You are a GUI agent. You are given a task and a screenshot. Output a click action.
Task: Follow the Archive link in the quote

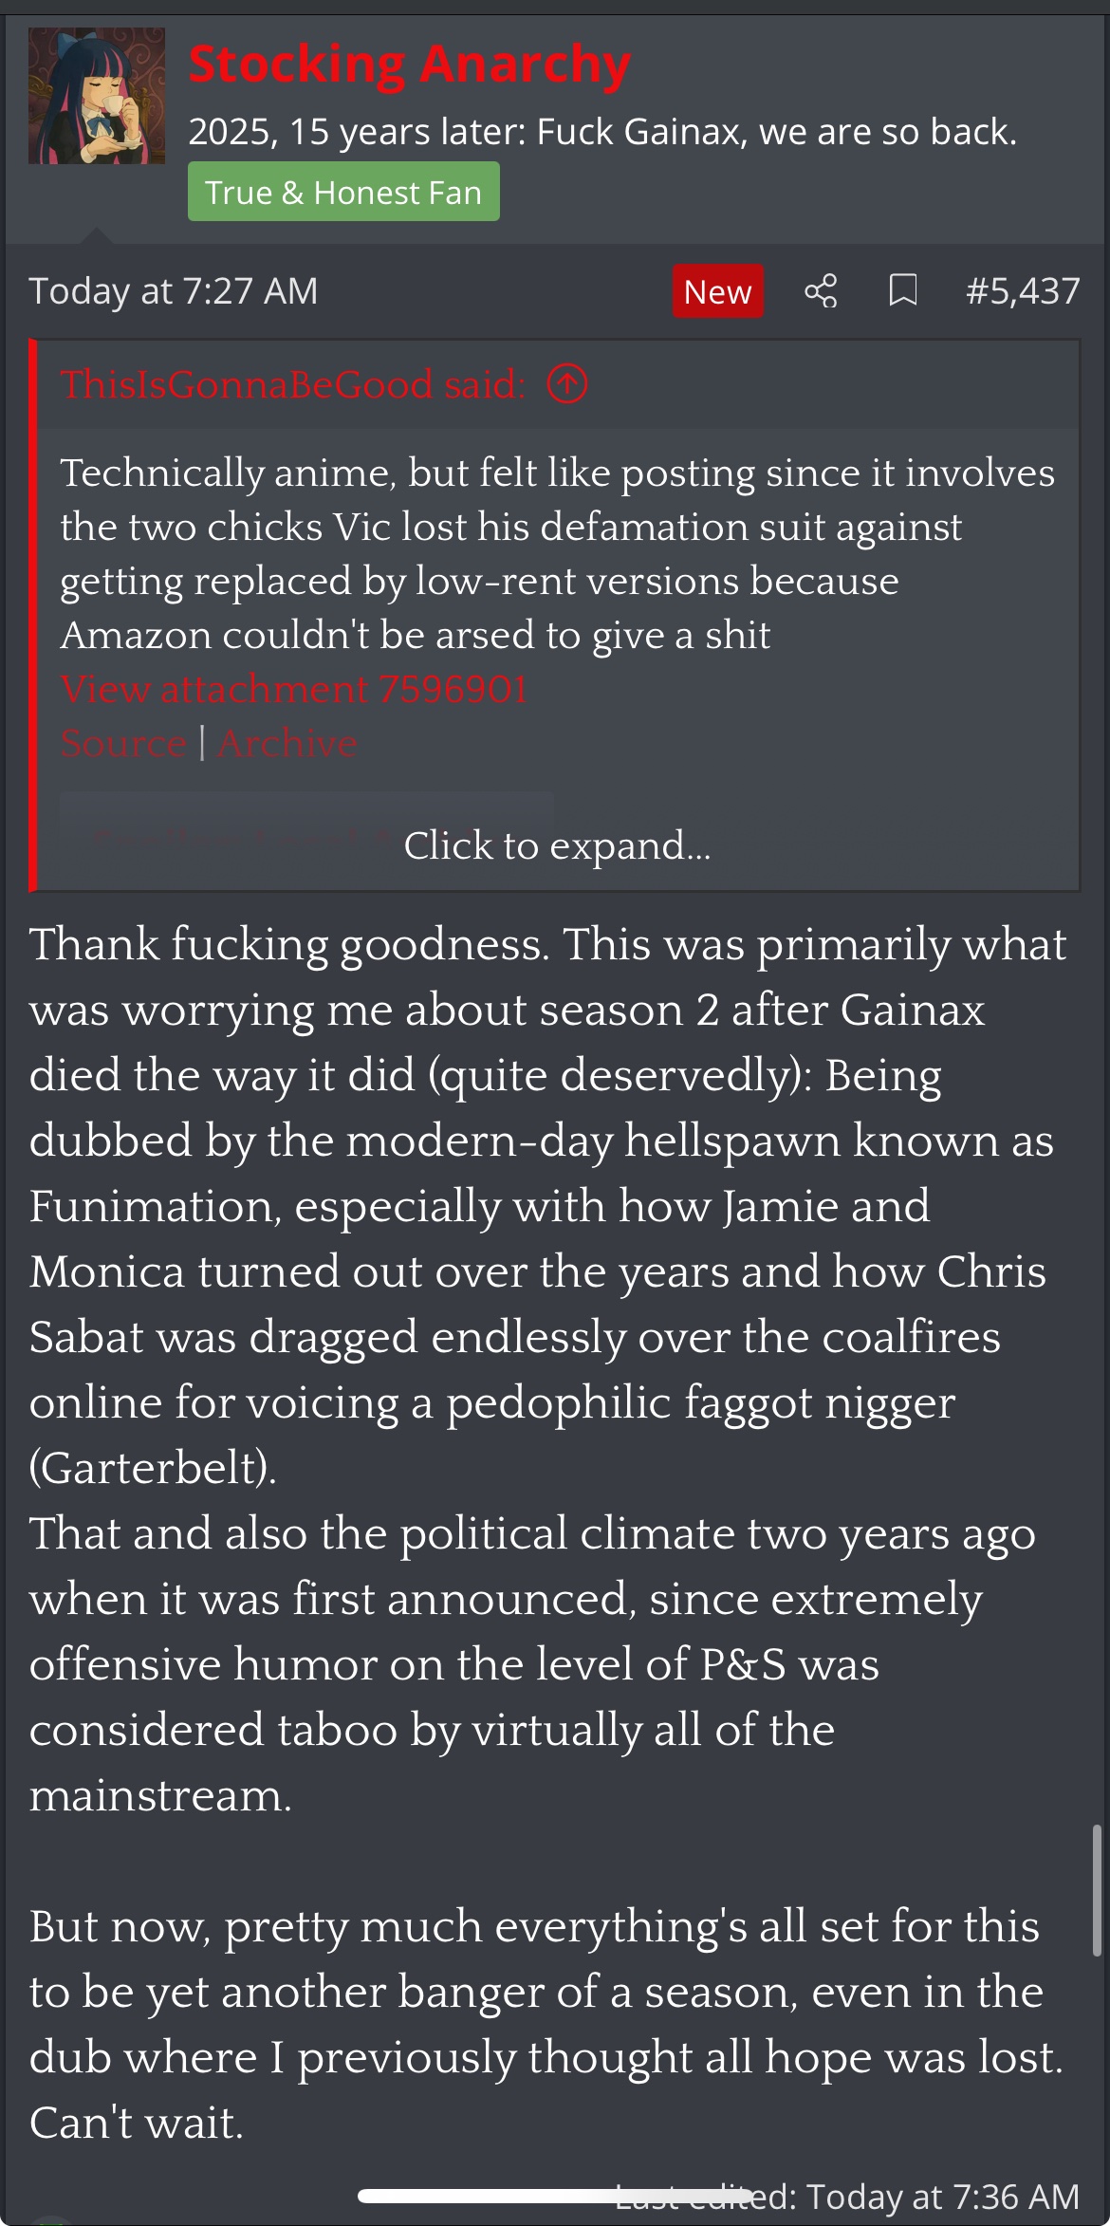pos(287,743)
